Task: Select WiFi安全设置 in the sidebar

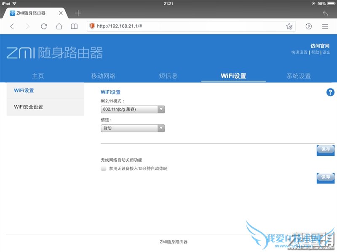Action: coord(29,107)
